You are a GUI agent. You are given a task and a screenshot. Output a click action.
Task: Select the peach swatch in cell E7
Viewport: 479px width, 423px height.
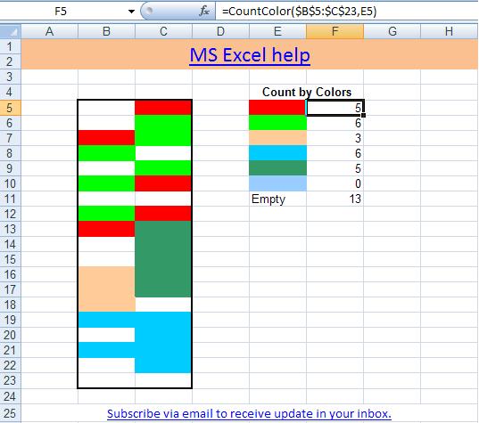click(277, 138)
